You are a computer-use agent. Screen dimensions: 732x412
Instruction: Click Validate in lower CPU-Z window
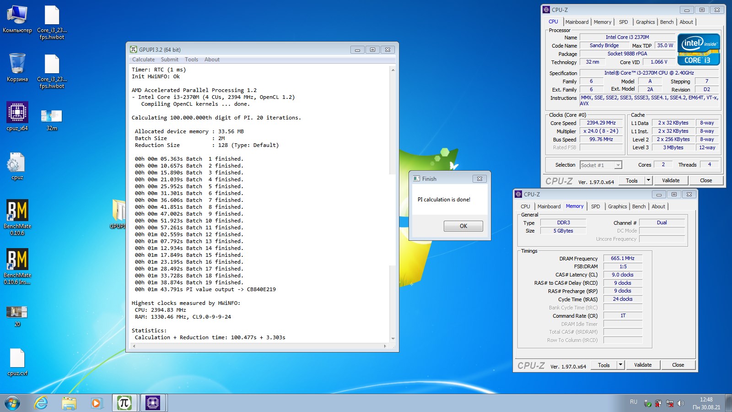[643, 365]
